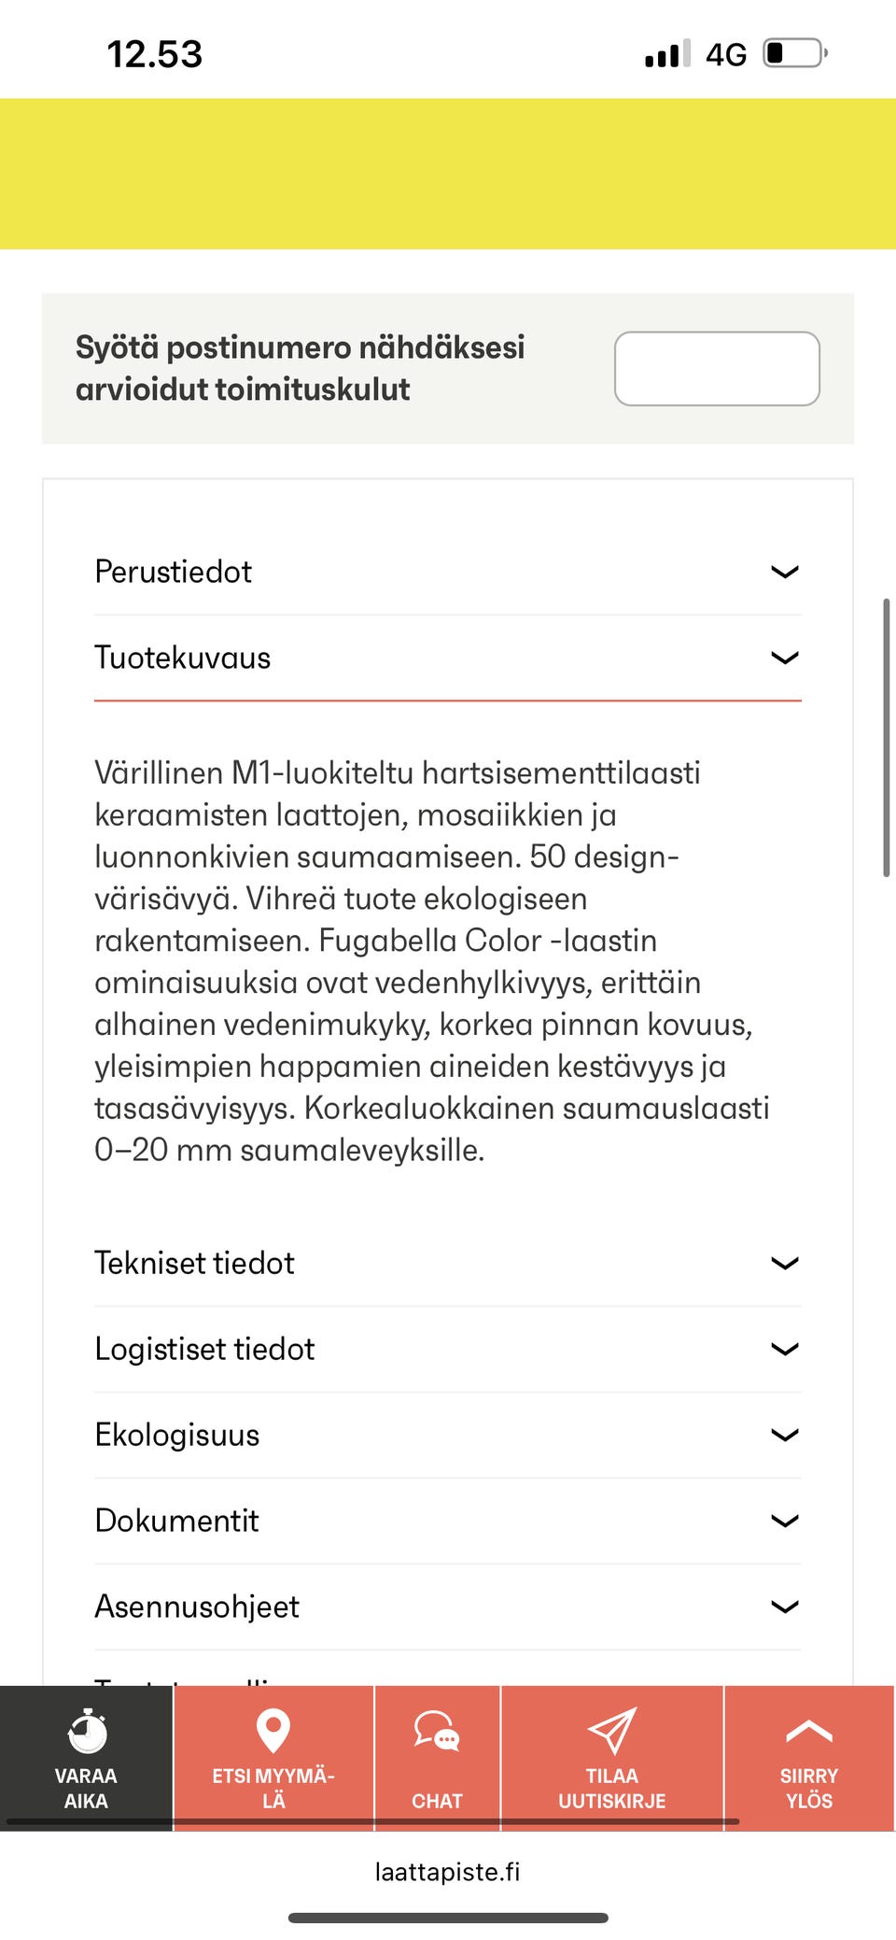Expand the Tekniset tiedot chevron
896x1940 pixels.
click(x=784, y=1263)
